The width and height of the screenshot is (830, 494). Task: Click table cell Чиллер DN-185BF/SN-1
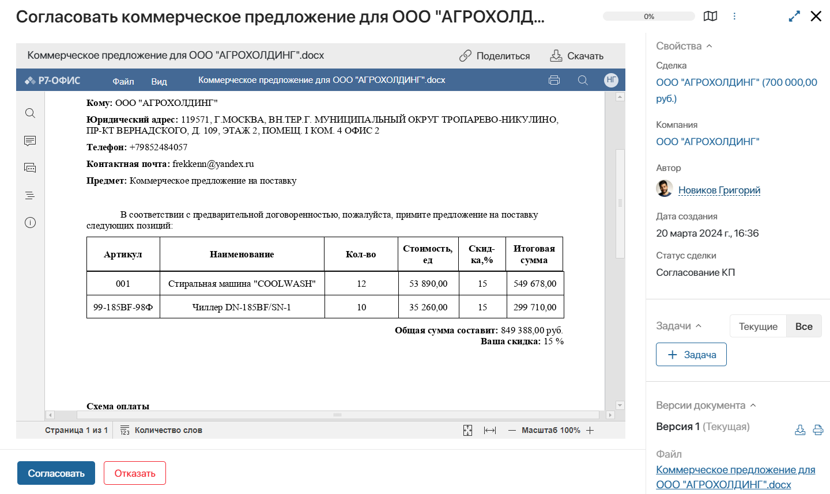coord(242,307)
